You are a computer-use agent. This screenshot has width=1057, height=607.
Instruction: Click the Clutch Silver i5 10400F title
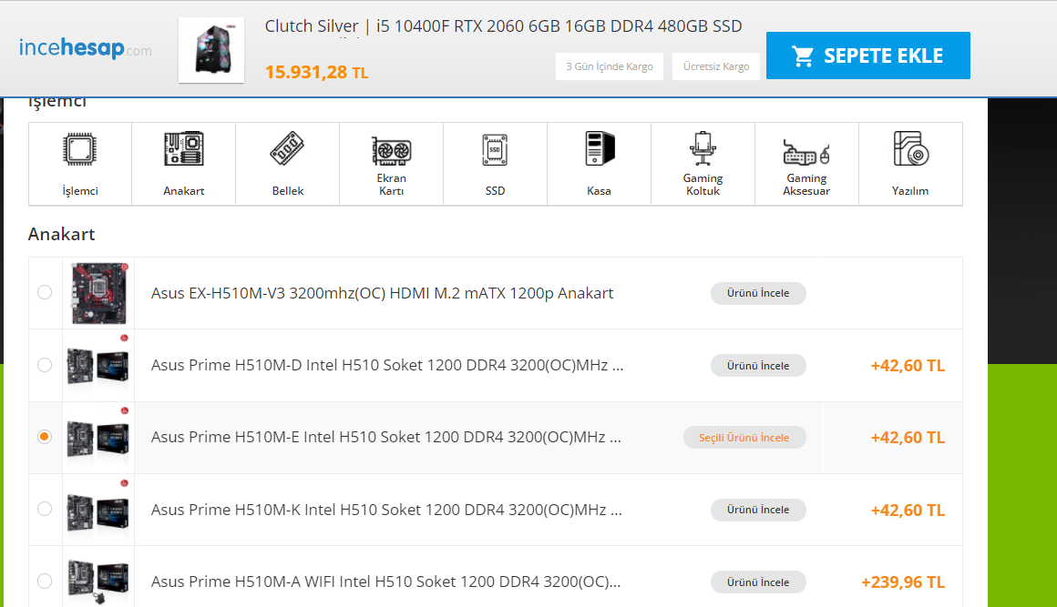pyautogui.click(x=503, y=26)
